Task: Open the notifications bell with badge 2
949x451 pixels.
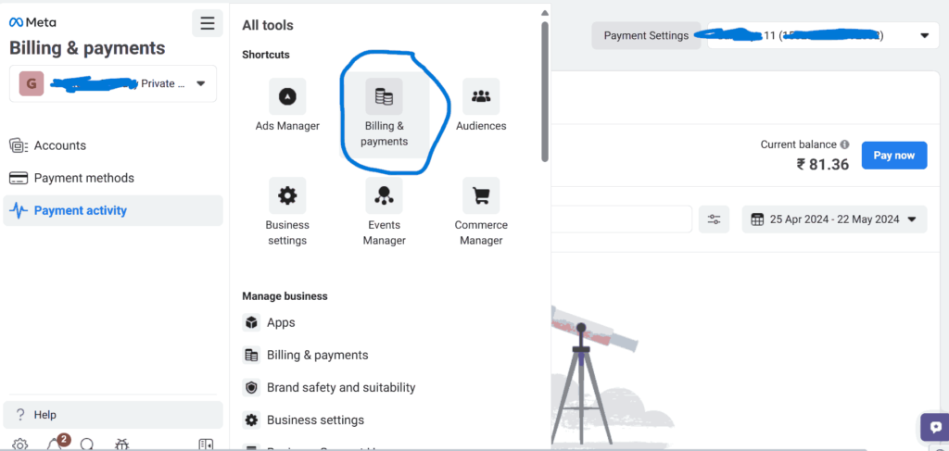Action: coord(55,444)
